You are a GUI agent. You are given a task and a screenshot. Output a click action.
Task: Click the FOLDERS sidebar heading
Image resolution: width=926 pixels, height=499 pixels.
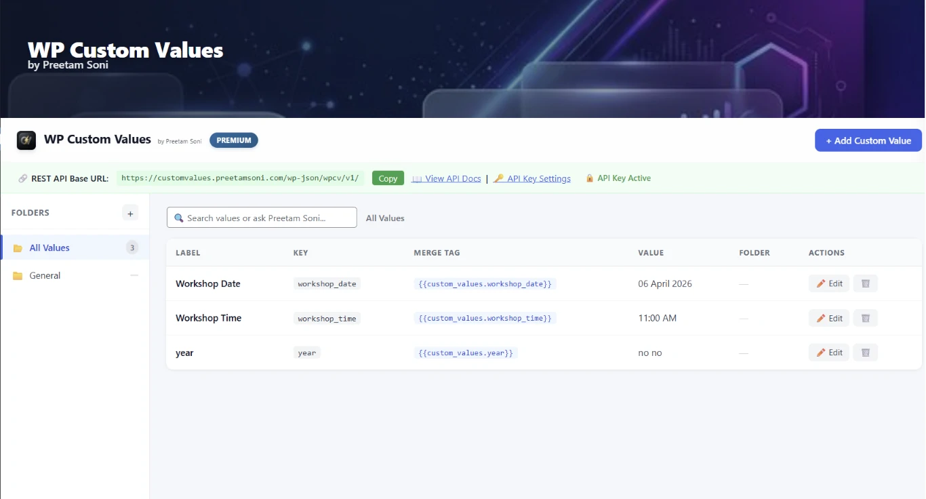tap(31, 213)
